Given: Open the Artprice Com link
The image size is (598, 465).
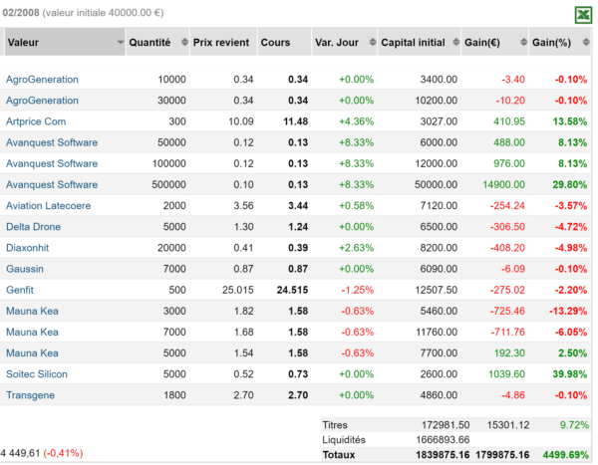Looking at the screenshot, I should 36,121.
